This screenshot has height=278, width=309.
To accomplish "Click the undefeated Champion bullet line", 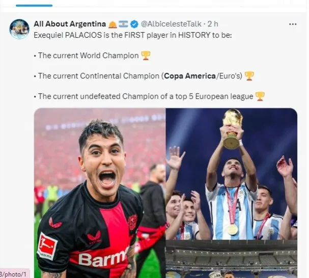I will pyautogui.click(x=149, y=96).
